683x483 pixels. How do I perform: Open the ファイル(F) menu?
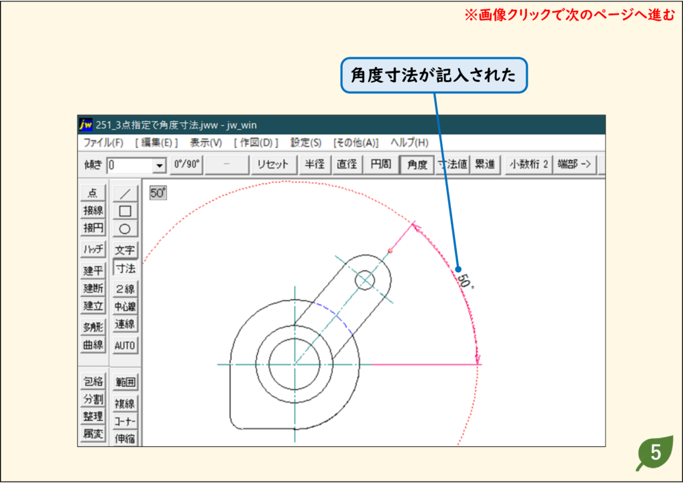pos(103,143)
